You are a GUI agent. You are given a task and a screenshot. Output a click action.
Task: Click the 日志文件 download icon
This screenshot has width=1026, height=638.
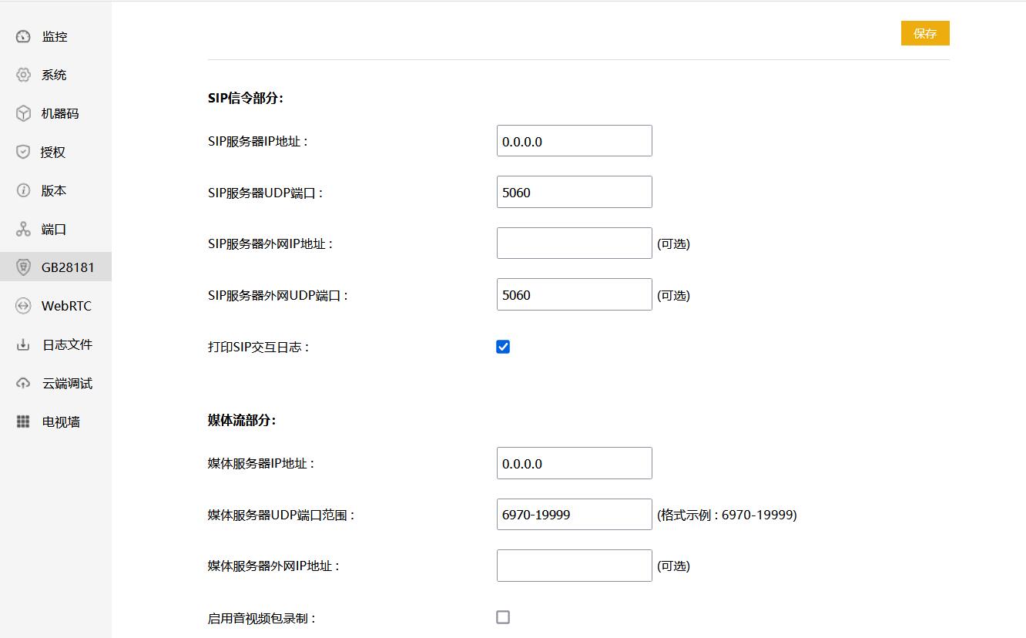(23, 344)
